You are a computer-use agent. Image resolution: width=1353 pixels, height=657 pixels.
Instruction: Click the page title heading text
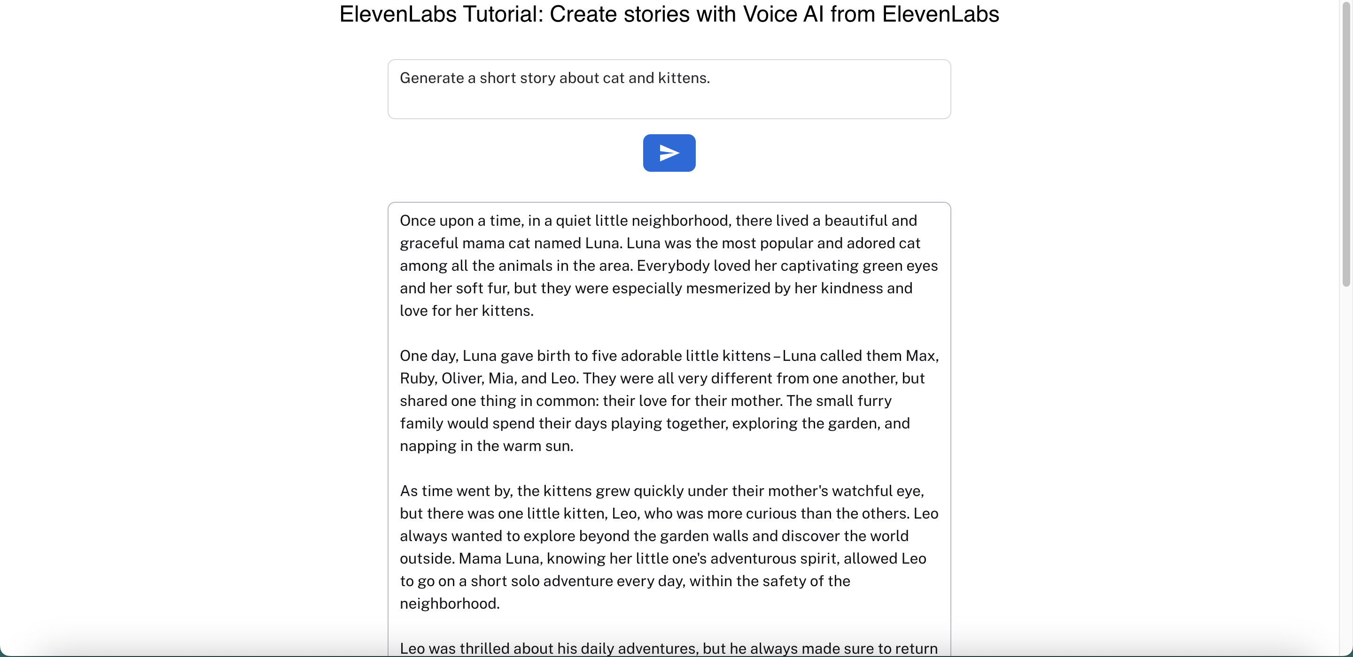669,14
